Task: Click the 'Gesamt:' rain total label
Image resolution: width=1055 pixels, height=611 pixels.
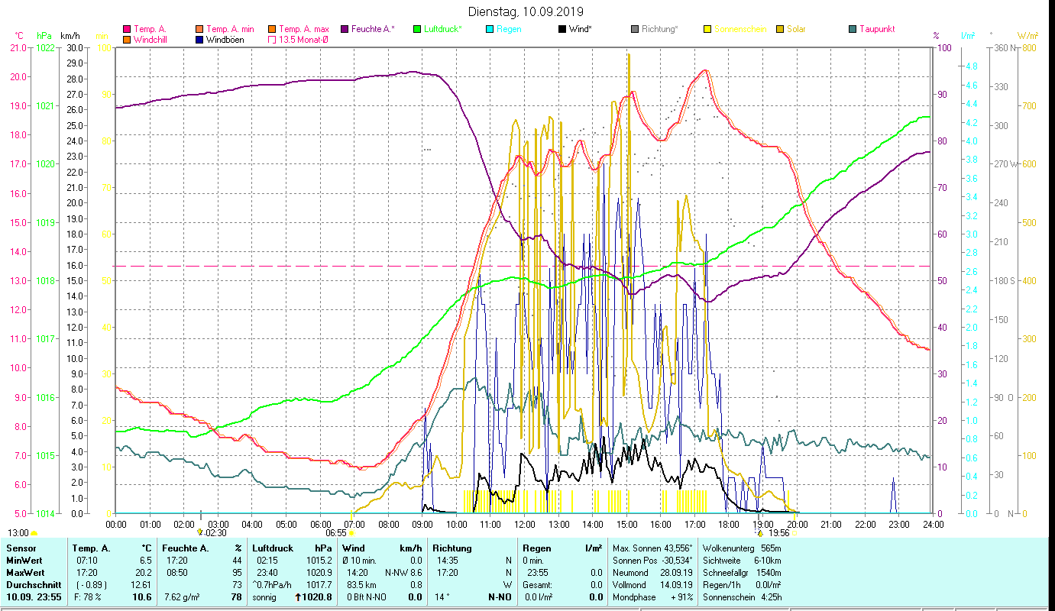Action: (537, 585)
